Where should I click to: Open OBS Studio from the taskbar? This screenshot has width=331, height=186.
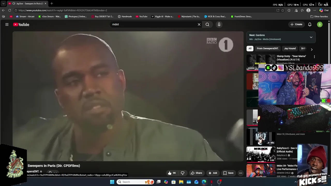219,182
